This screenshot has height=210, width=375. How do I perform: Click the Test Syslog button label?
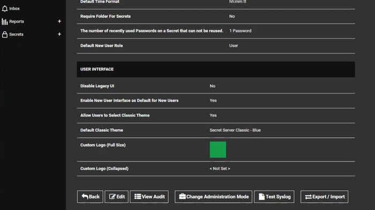tap(278, 197)
